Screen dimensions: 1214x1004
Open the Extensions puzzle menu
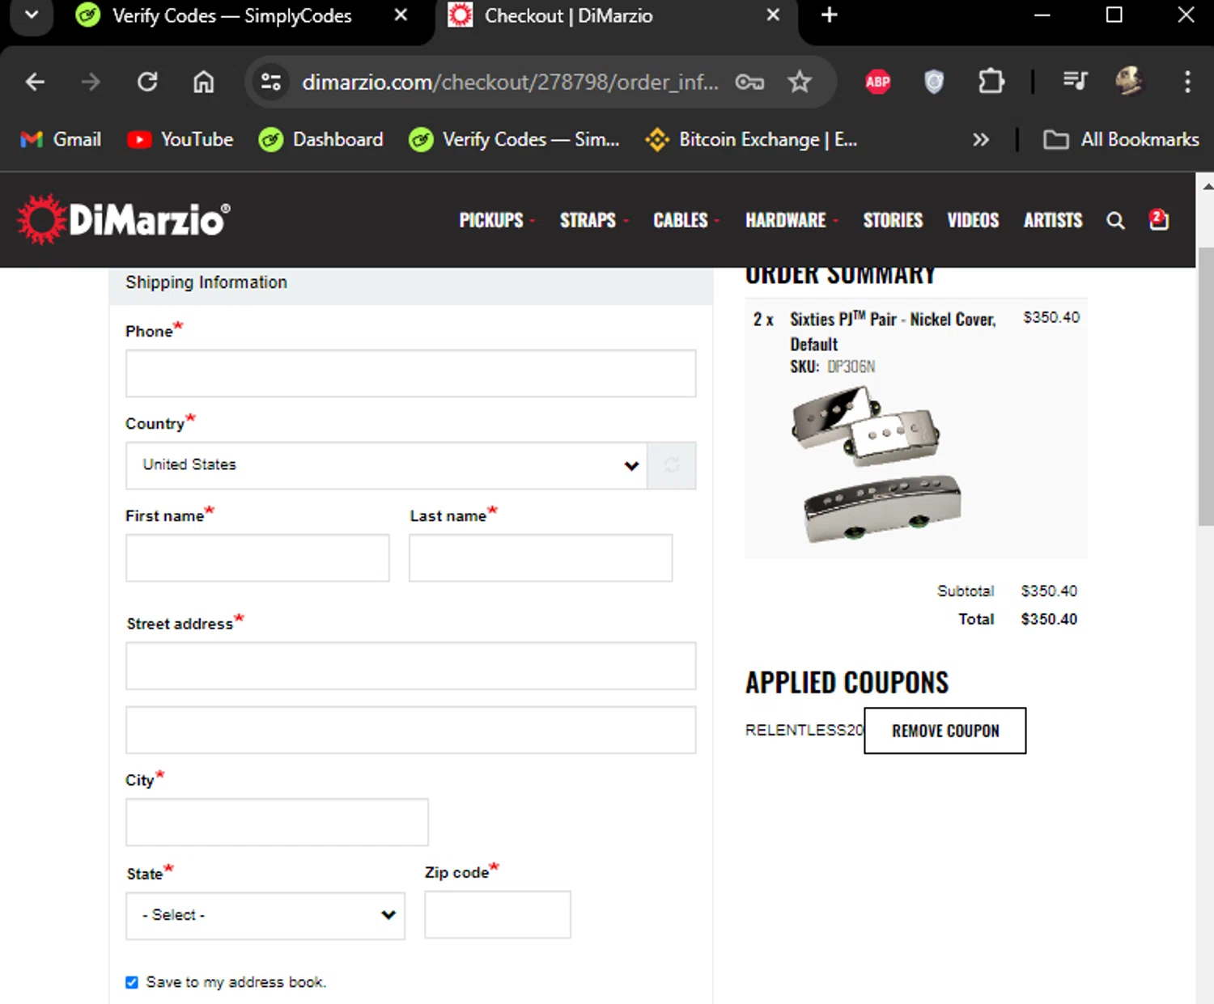[x=991, y=81]
